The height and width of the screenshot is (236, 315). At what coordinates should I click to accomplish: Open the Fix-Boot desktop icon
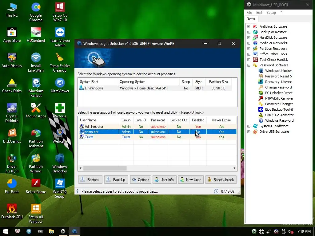tap(12, 186)
